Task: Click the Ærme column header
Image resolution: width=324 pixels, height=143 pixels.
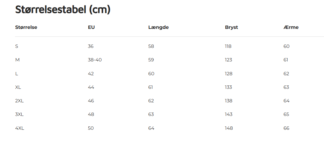Action: (291, 27)
